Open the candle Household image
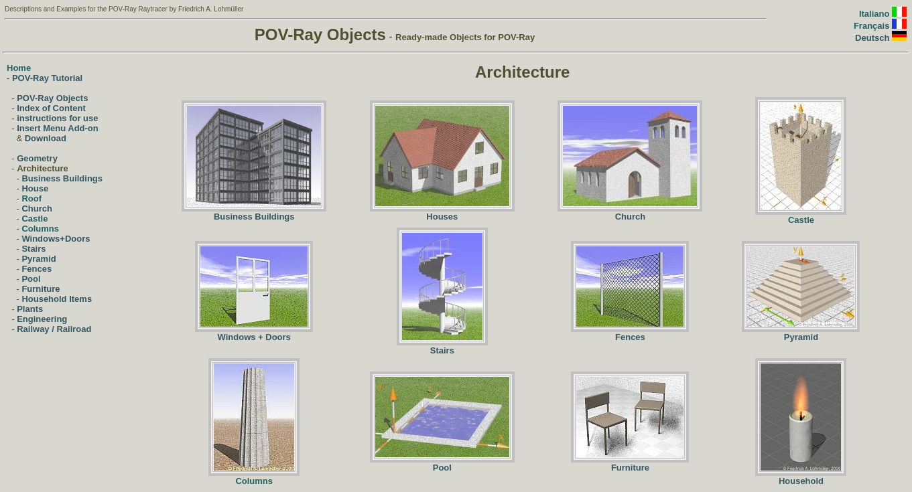The width and height of the screenshot is (912, 492). pyautogui.click(x=800, y=417)
